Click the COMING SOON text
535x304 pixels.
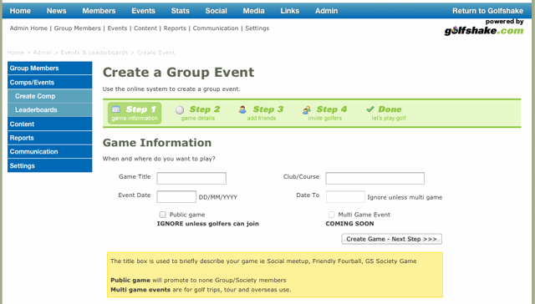[349, 224]
